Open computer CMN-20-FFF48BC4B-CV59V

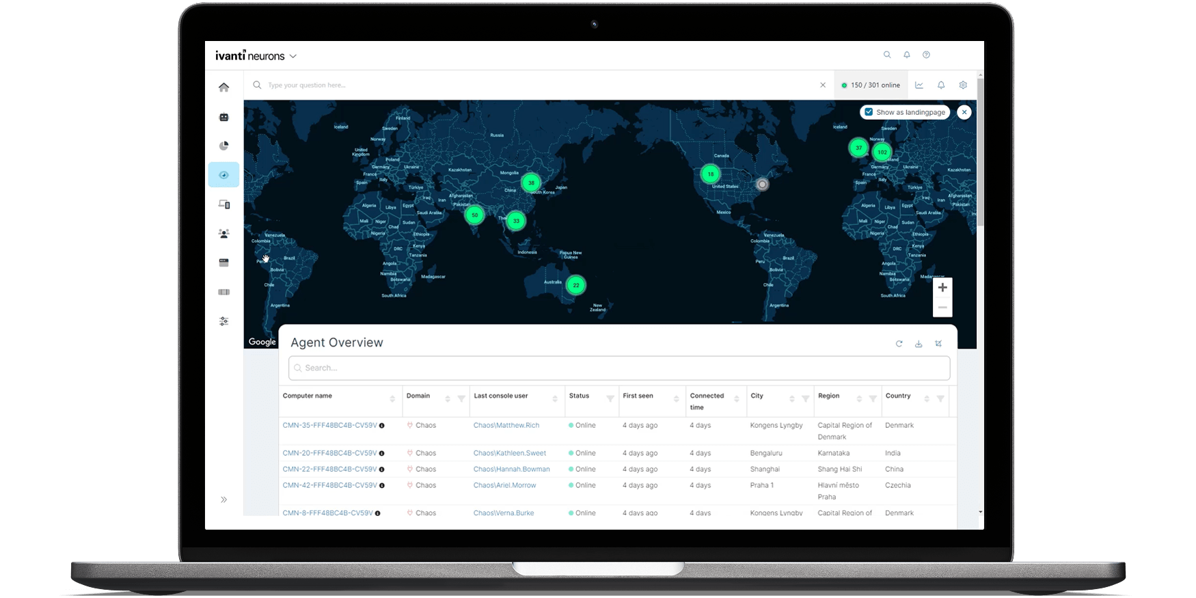click(329, 453)
